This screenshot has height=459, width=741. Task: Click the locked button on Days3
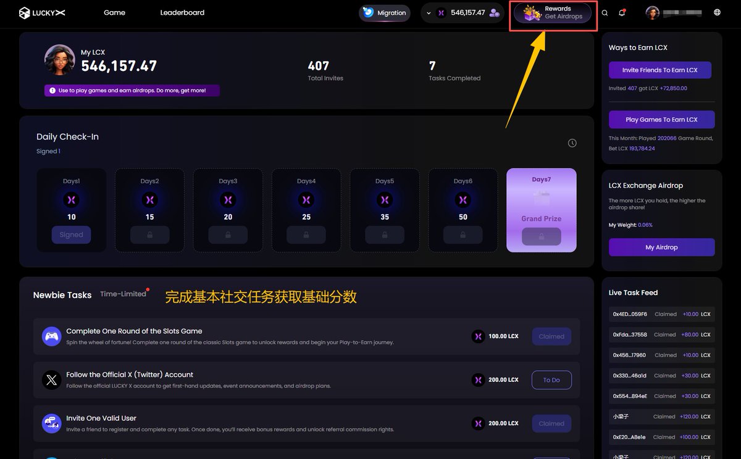228,234
